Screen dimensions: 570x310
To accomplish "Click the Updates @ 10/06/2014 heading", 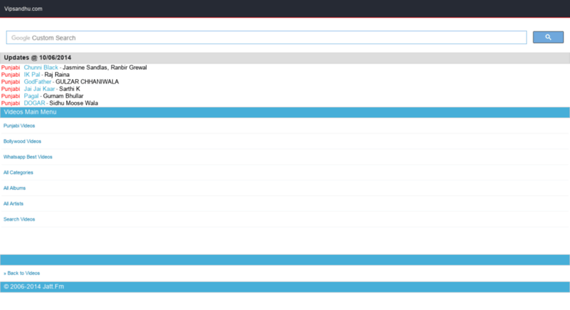I will coord(37,58).
